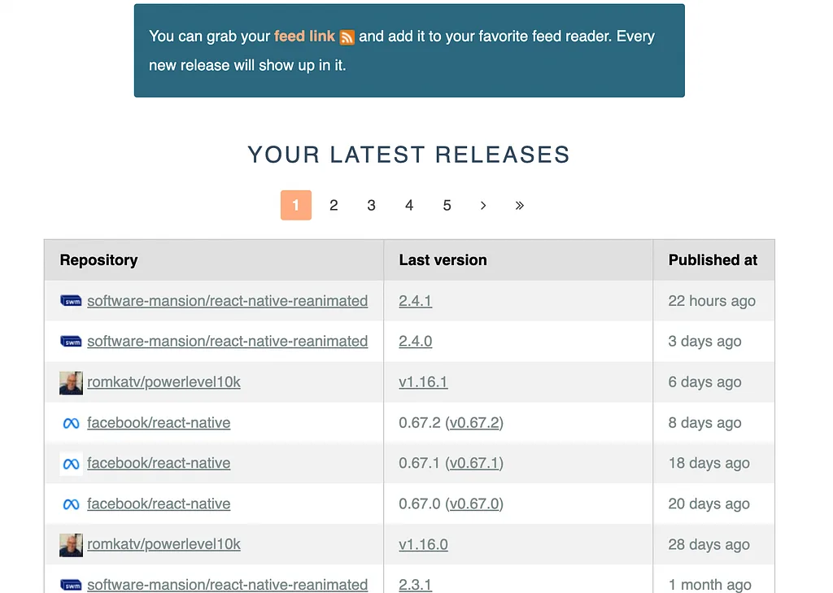Click the next page chevron
Viewport: 833px width, 593px height.
[x=483, y=205]
